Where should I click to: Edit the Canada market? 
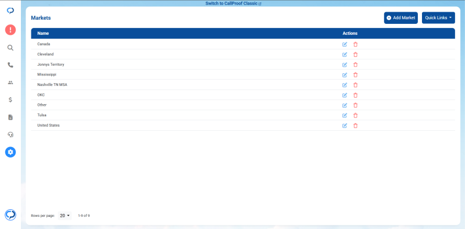pyautogui.click(x=345, y=44)
